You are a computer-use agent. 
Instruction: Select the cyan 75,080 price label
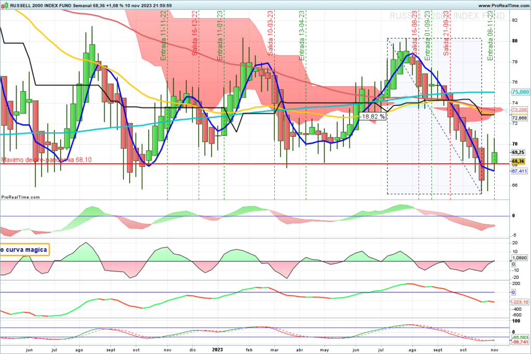(x=520, y=92)
